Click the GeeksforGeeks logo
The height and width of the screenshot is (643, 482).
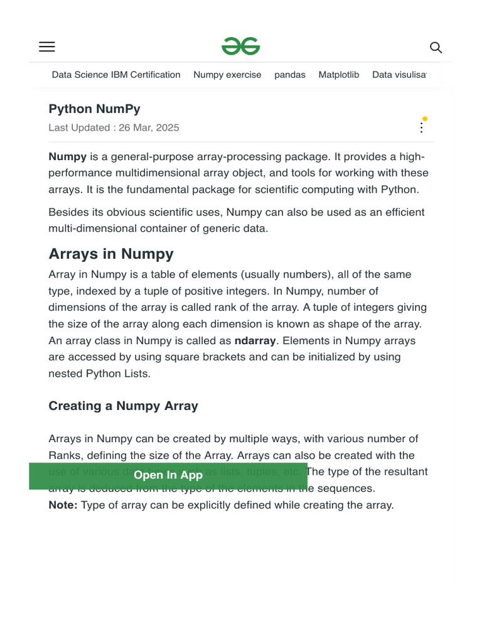pyautogui.click(x=240, y=46)
